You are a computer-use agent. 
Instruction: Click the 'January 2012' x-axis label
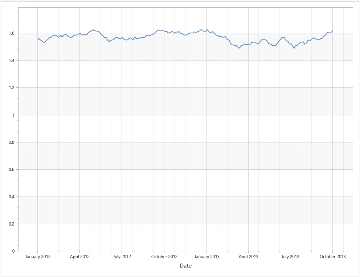pos(38,257)
